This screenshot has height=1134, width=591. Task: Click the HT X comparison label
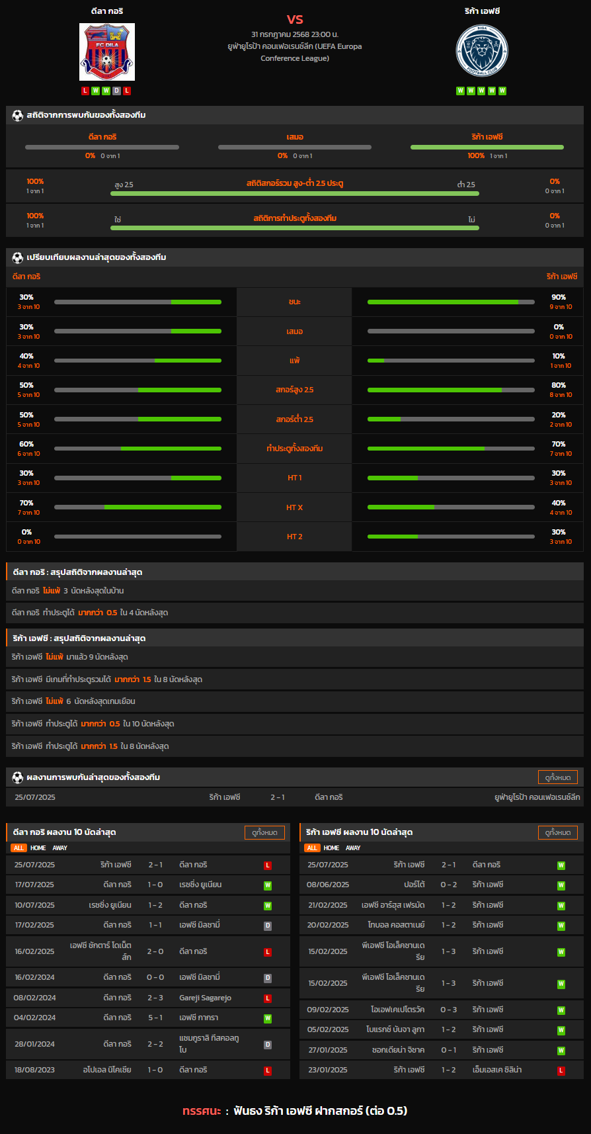click(x=294, y=507)
